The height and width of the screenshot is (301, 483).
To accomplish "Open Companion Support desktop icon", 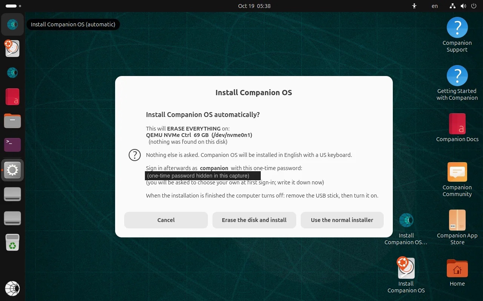I will click(x=457, y=35).
